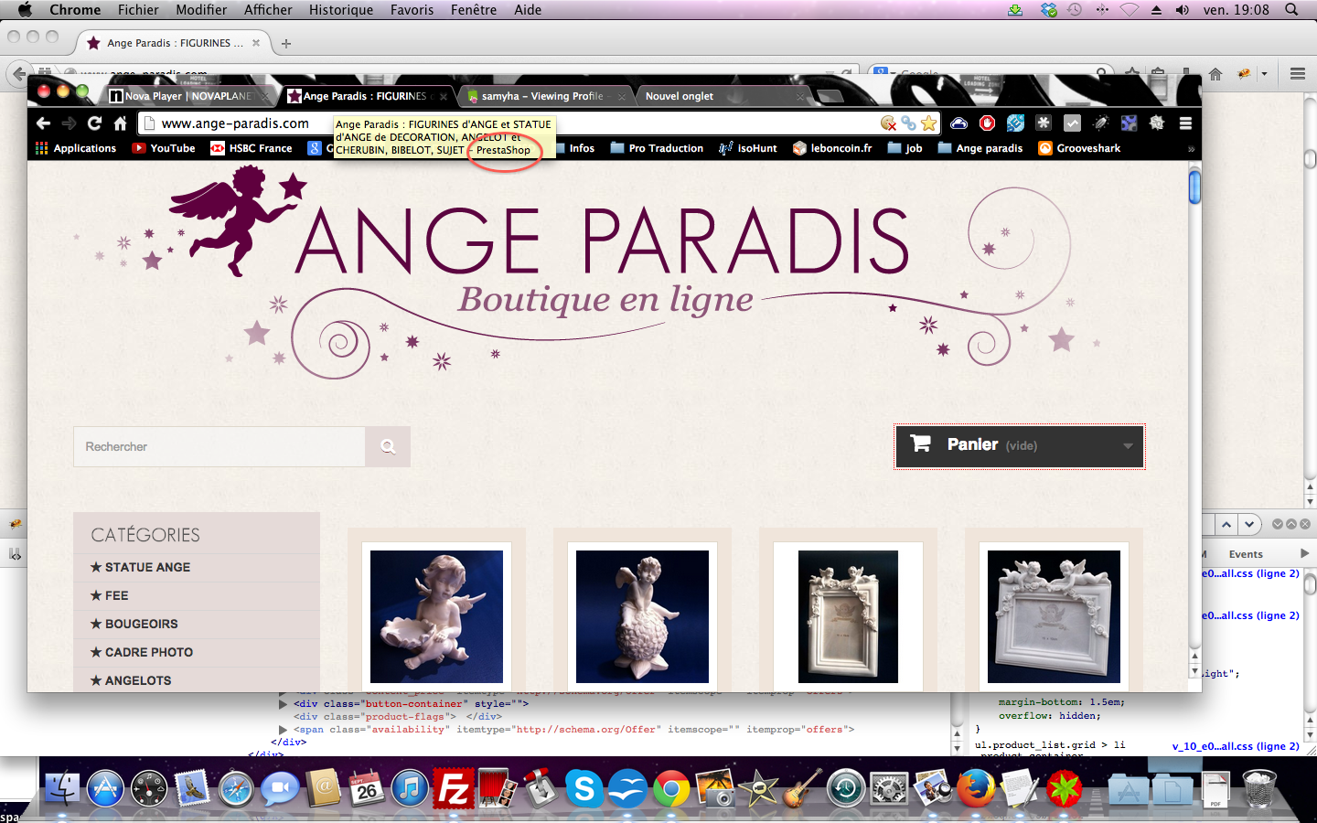Expand the Panier cart dropdown

tap(1128, 446)
